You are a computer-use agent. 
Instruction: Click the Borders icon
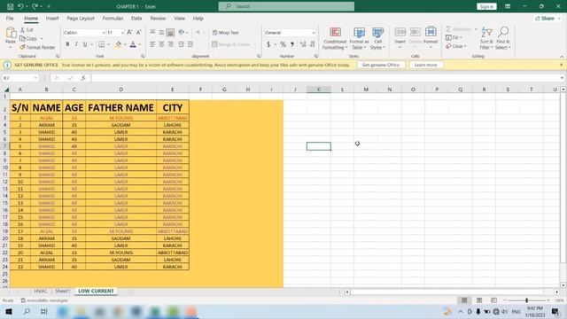[x=102, y=44]
